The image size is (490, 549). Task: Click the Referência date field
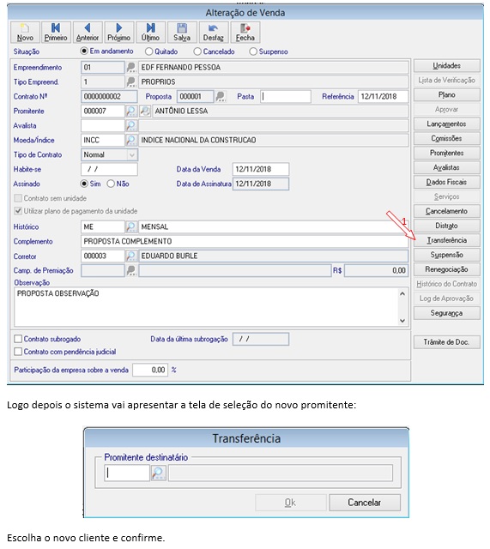(384, 96)
